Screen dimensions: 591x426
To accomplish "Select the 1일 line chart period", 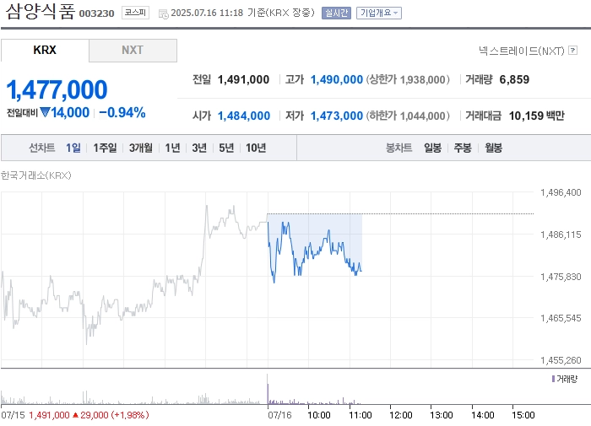I will pos(73,148).
